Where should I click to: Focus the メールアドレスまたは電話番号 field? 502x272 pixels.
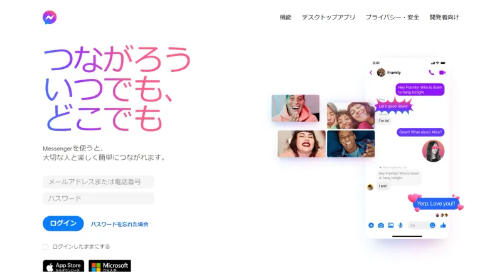click(x=99, y=182)
